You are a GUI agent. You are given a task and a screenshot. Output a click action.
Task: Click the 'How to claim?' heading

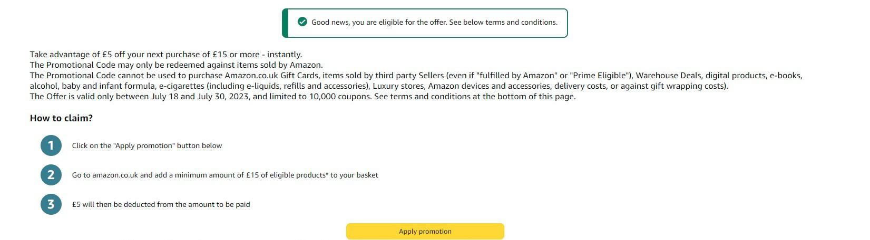pyautogui.click(x=61, y=118)
